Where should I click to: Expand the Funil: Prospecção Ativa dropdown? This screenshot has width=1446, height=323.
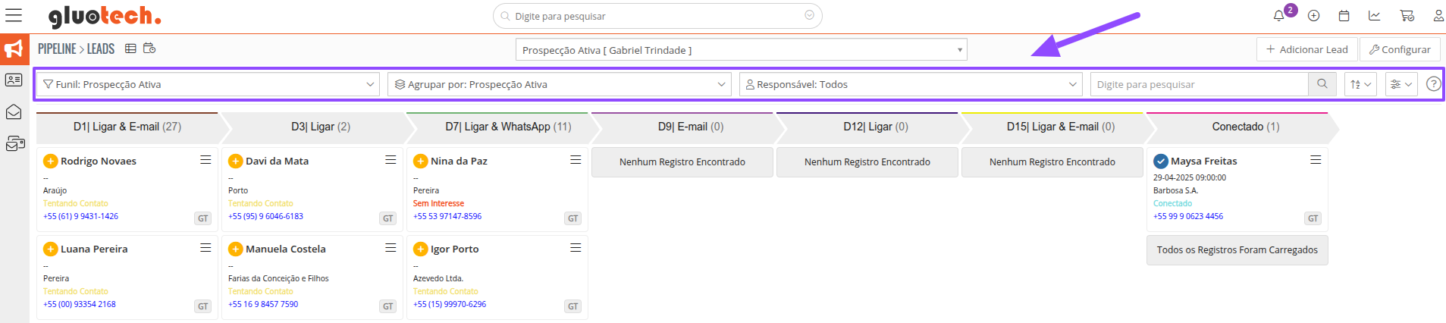209,84
